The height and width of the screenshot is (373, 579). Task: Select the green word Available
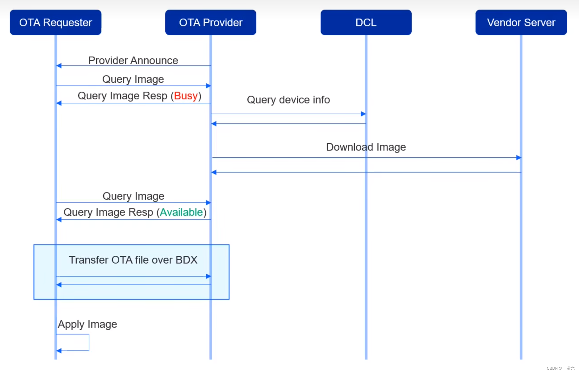[x=181, y=212]
